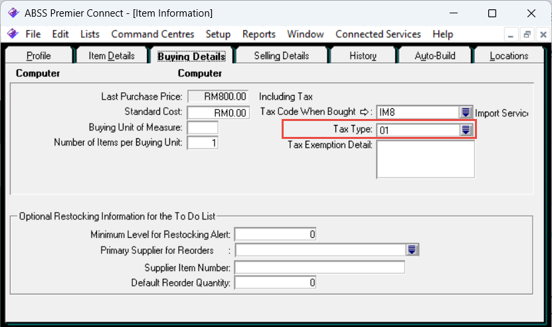Click the Tax Code When Bought arrow icon

pos(365,112)
